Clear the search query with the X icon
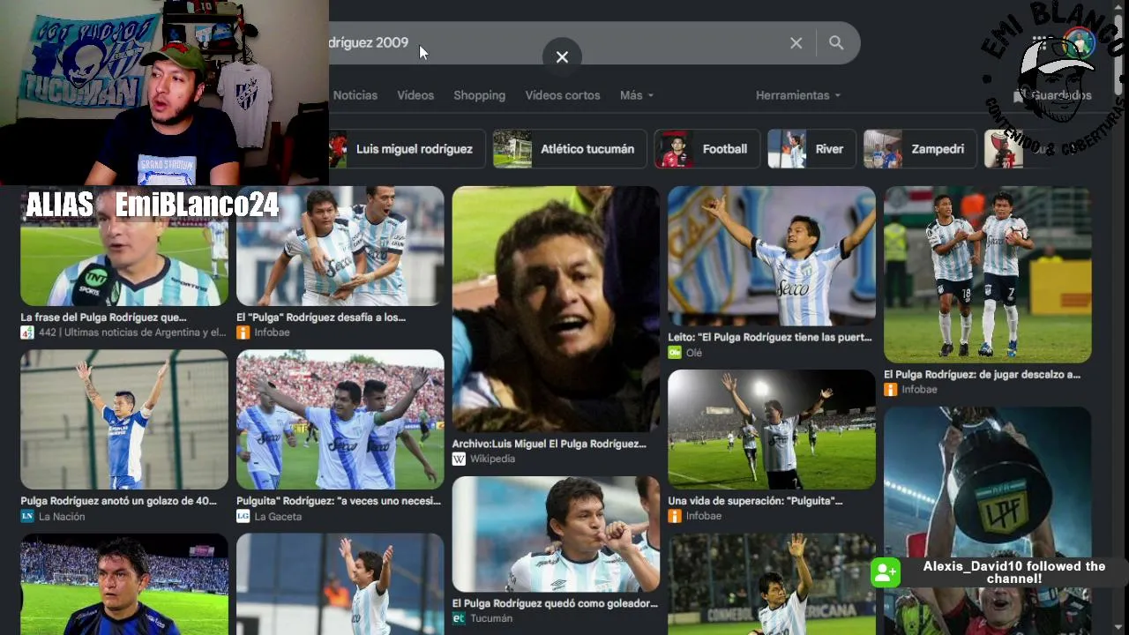The width and height of the screenshot is (1129, 635). 796,43
